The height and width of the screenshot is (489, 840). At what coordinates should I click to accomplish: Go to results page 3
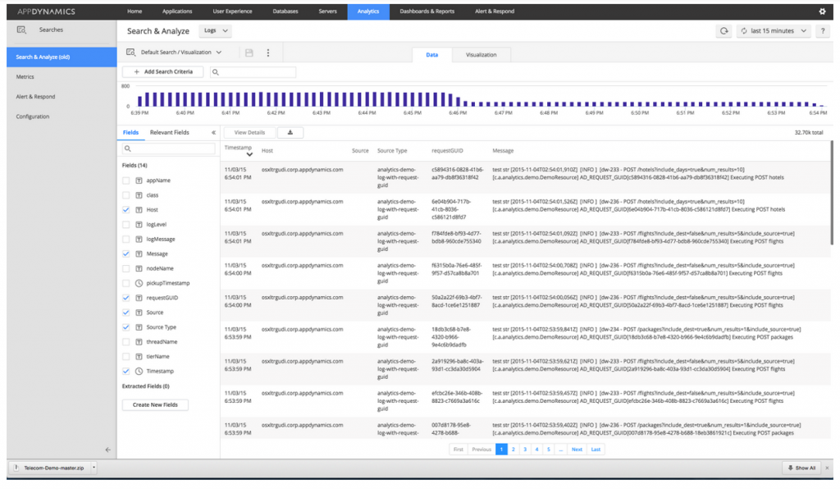525,450
